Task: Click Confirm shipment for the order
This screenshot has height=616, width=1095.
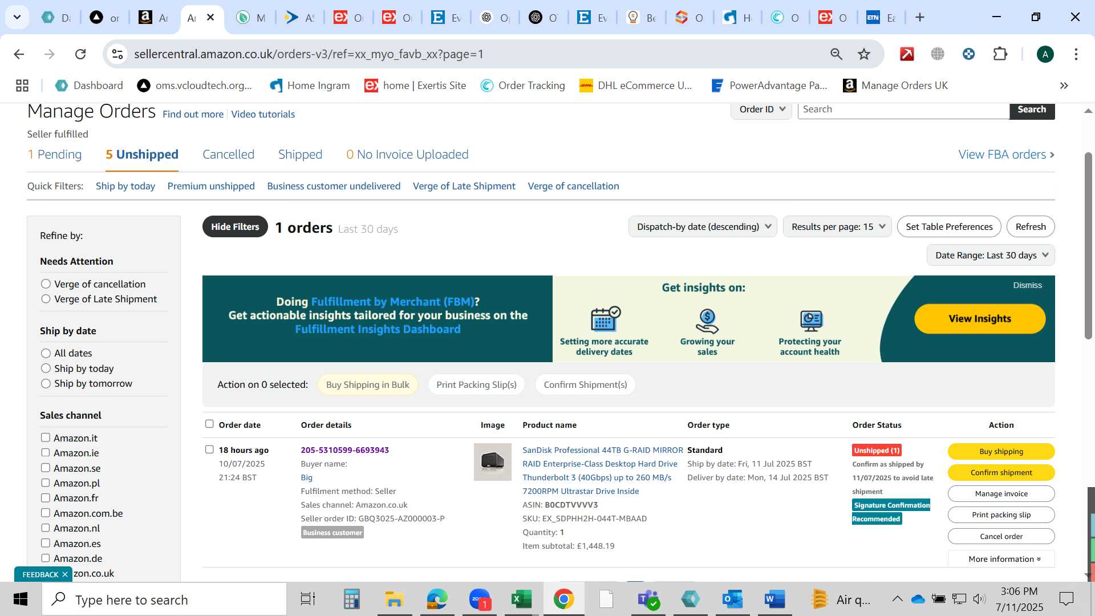Action: click(x=1001, y=472)
